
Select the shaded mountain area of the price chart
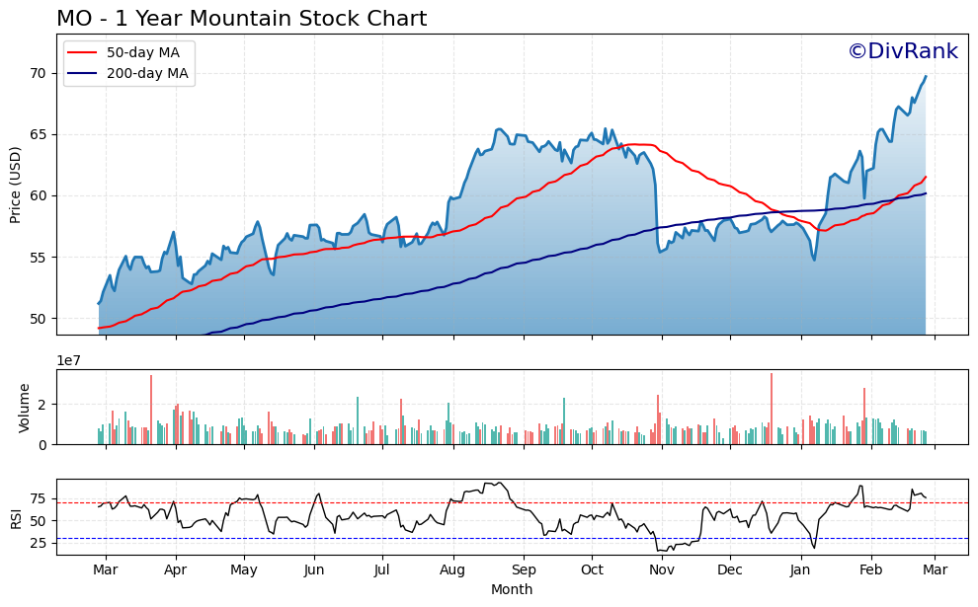pos(395,286)
